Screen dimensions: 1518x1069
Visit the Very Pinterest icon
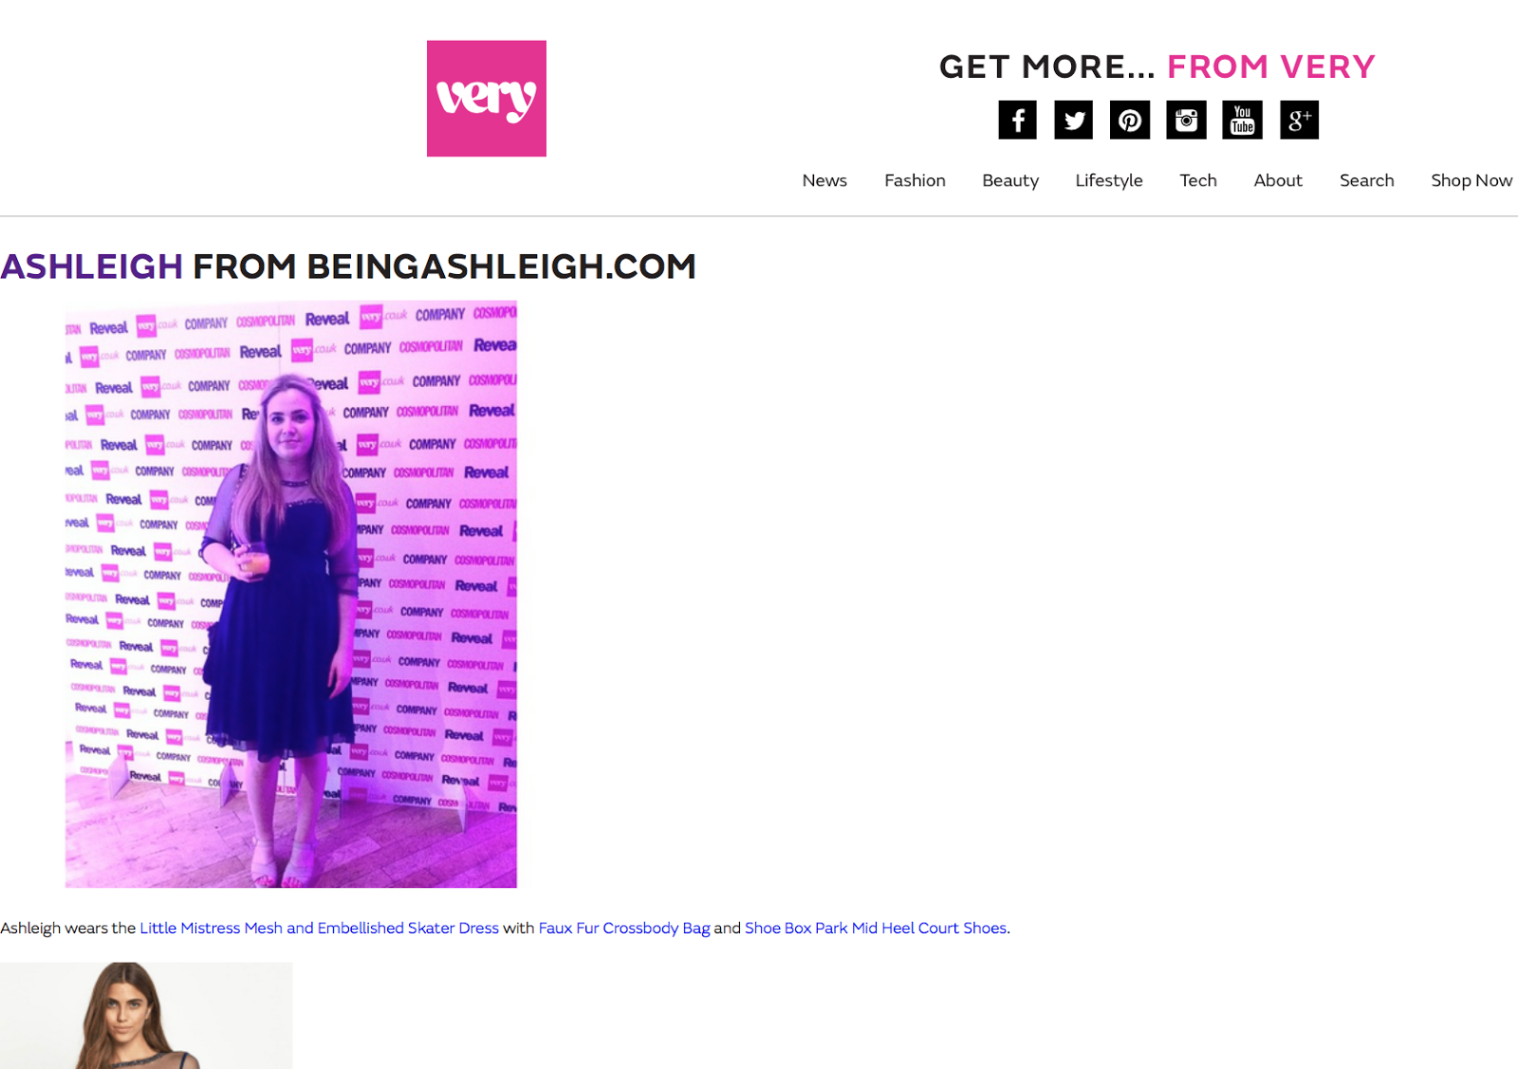[1130, 120]
